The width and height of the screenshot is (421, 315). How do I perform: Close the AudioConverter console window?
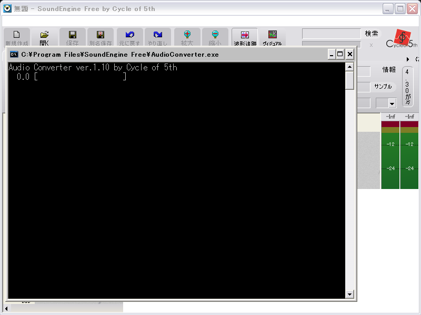pos(350,55)
